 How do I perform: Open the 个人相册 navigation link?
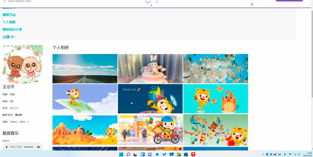pos(9,22)
